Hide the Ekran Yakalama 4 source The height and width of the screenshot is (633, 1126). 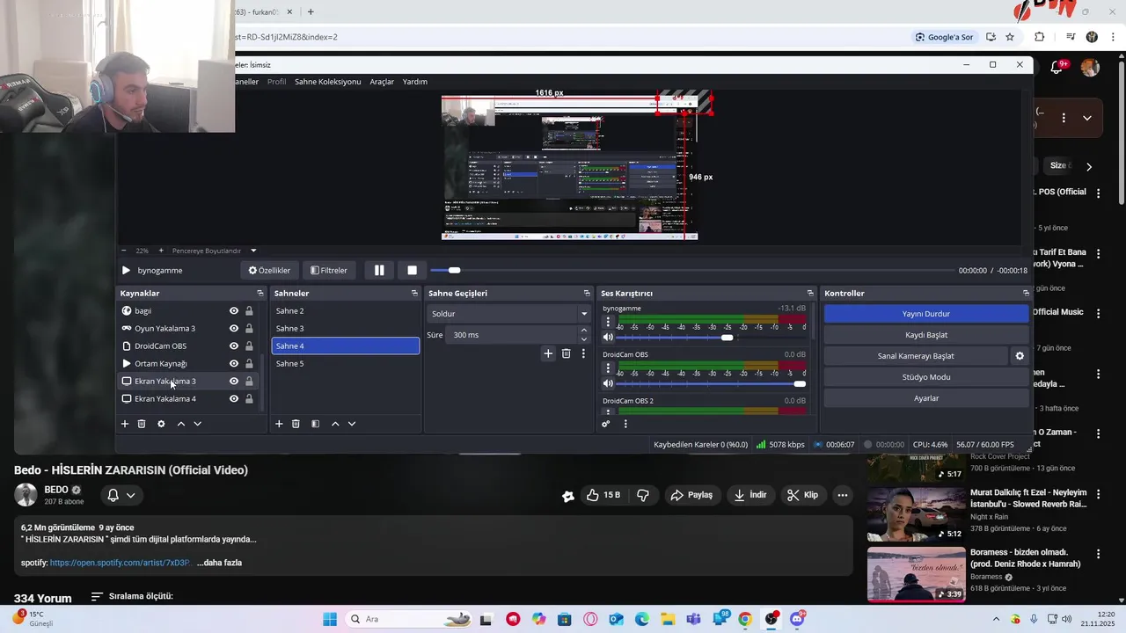pos(234,398)
